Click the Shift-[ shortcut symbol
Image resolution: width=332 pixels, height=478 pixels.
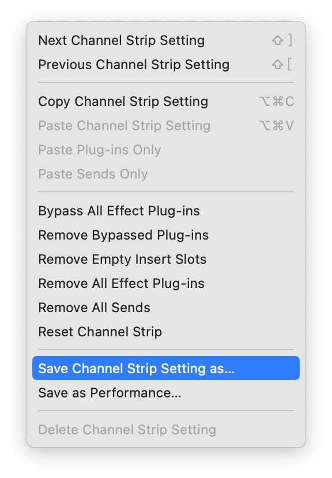pos(282,65)
